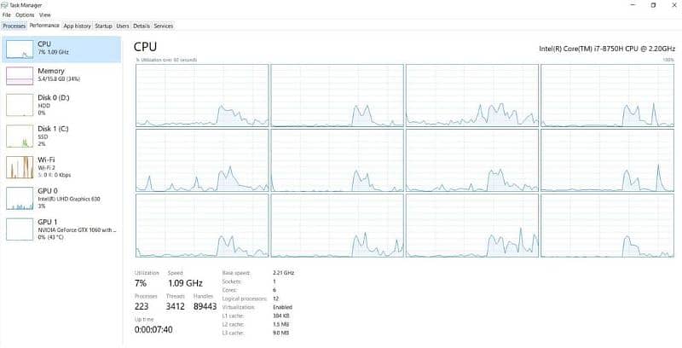The width and height of the screenshot is (682, 348).
Task: Select Disk 1 (C:) SSD graph icon
Action: pyautogui.click(x=20, y=135)
